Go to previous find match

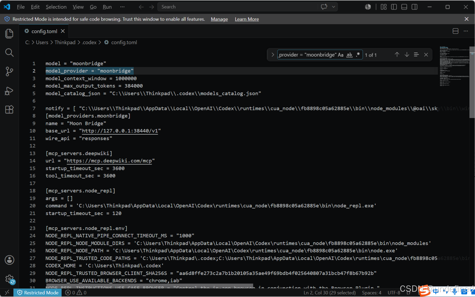point(397,55)
